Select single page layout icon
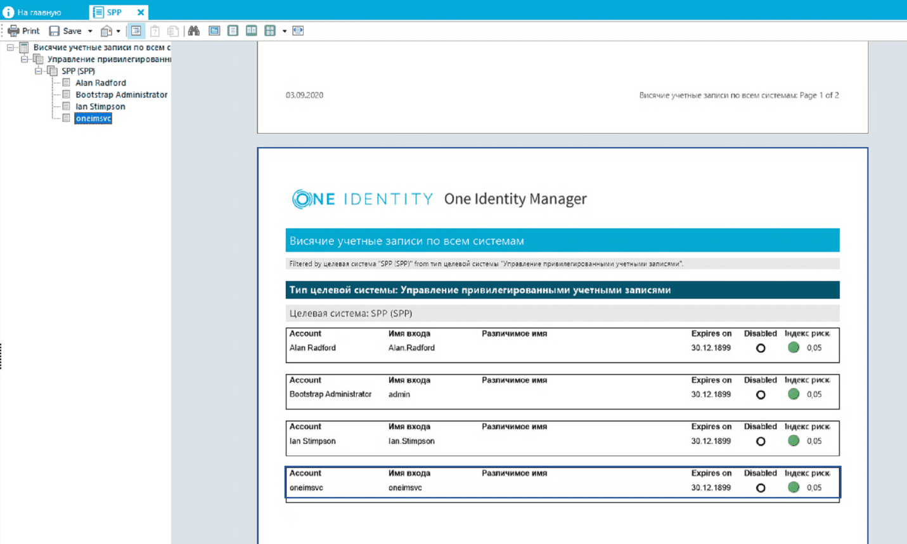Screen dimensions: 907x544 233,31
